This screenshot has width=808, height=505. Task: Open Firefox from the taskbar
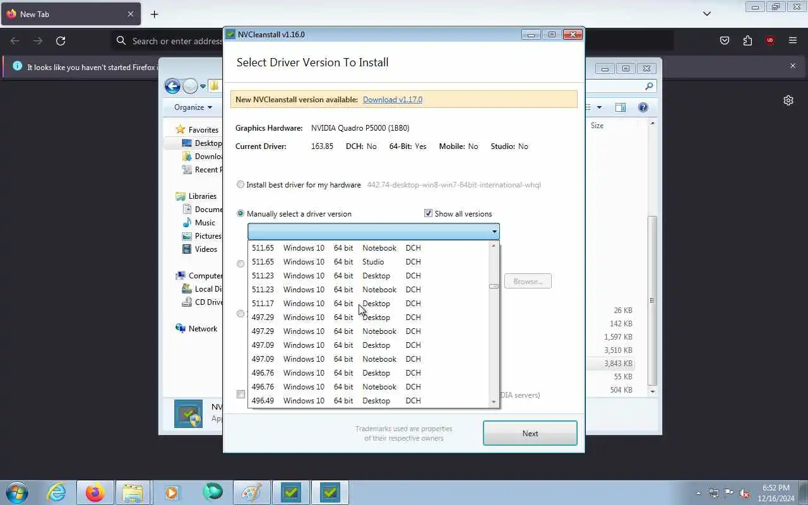(95, 492)
